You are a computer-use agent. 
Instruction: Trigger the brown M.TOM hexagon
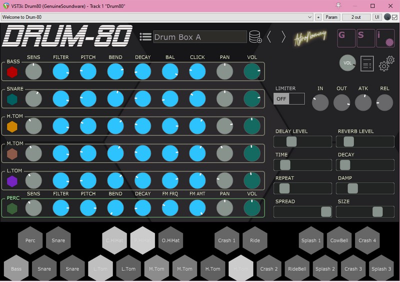point(12,154)
